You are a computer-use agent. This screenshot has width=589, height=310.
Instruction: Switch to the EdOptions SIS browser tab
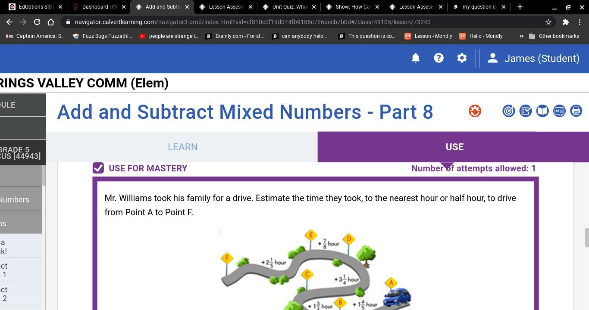[x=34, y=7]
